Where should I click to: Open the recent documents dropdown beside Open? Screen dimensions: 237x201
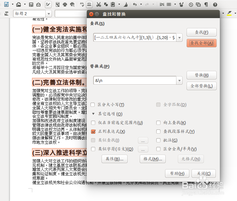pos(25,5)
